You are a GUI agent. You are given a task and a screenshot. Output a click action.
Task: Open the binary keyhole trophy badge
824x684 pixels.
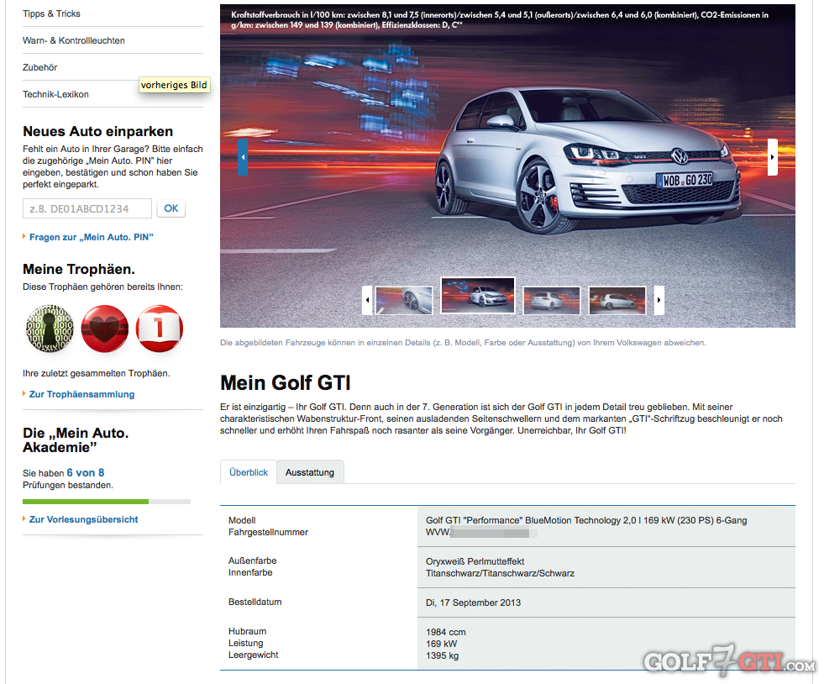click(50, 329)
